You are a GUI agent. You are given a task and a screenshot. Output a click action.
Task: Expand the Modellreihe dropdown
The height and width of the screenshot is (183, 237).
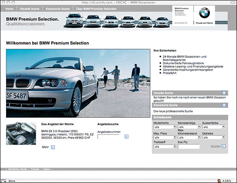click(x=165, y=127)
